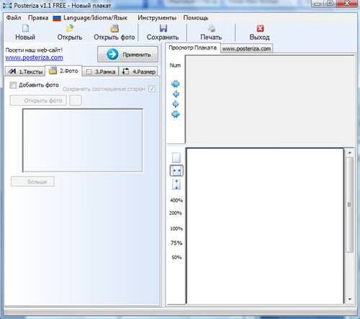The height and width of the screenshot is (319, 360).
Task: Select the fit-height zoom icon
Action: 176,184
